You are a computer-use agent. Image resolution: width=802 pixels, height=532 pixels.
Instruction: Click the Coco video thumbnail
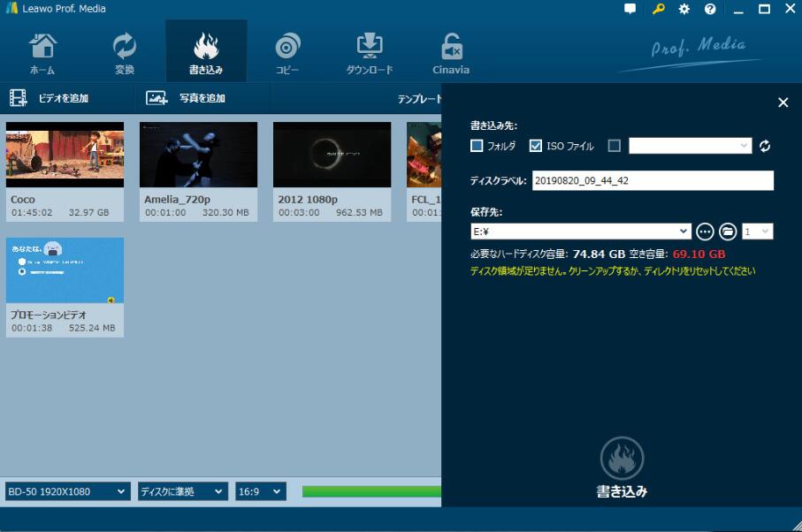click(65, 155)
